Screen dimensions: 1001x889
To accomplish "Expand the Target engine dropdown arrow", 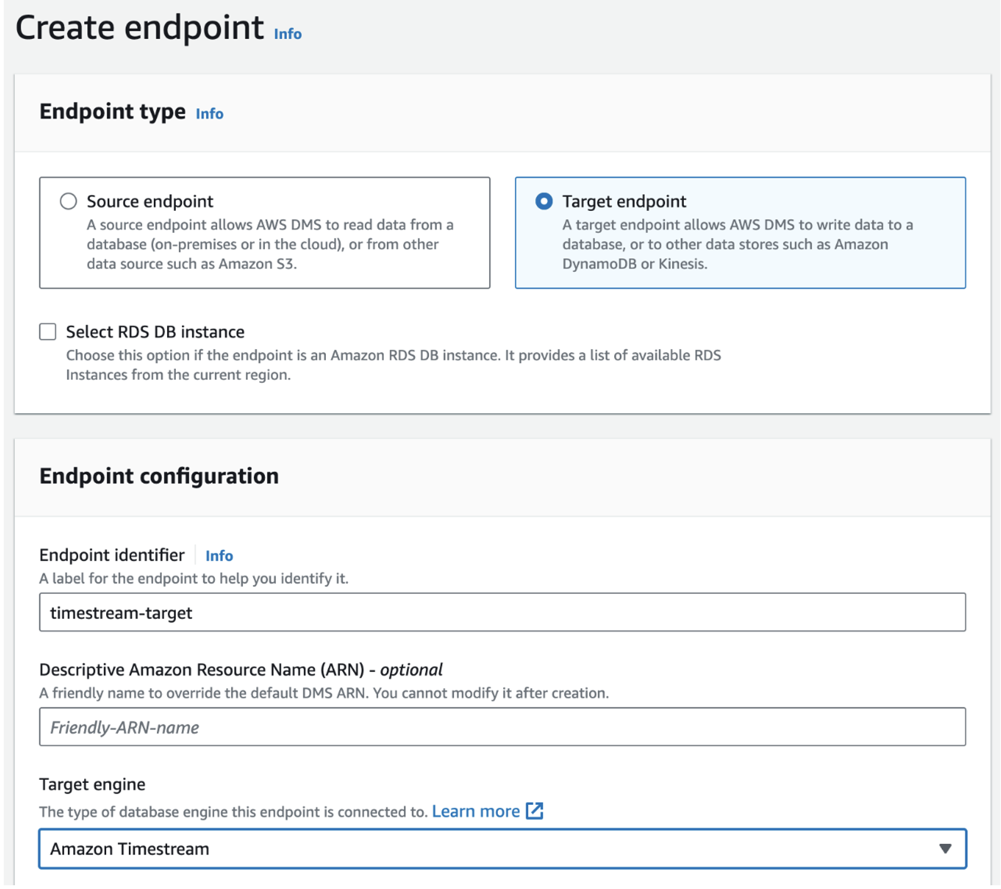I will pyautogui.click(x=945, y=849).
